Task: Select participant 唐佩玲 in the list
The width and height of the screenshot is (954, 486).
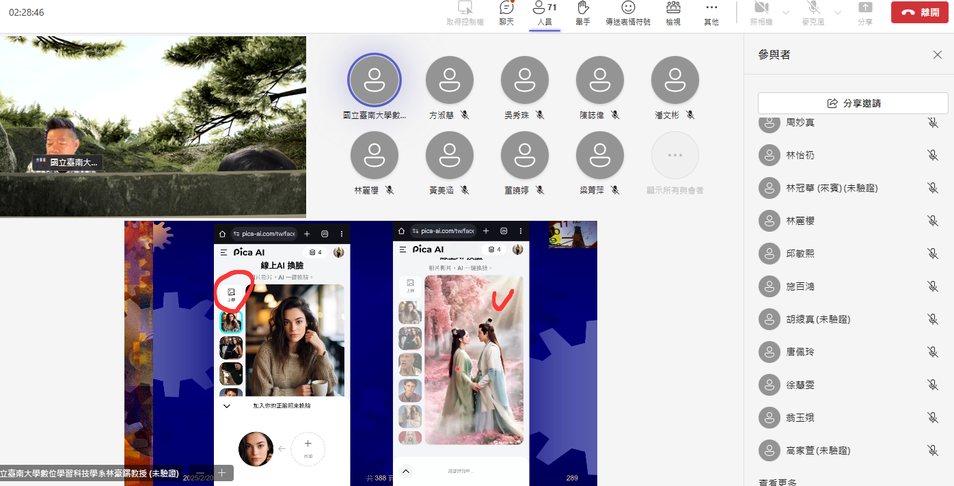Action: (849, 352)
